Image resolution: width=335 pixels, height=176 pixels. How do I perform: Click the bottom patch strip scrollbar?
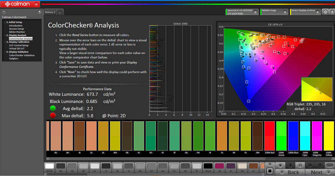154,174
